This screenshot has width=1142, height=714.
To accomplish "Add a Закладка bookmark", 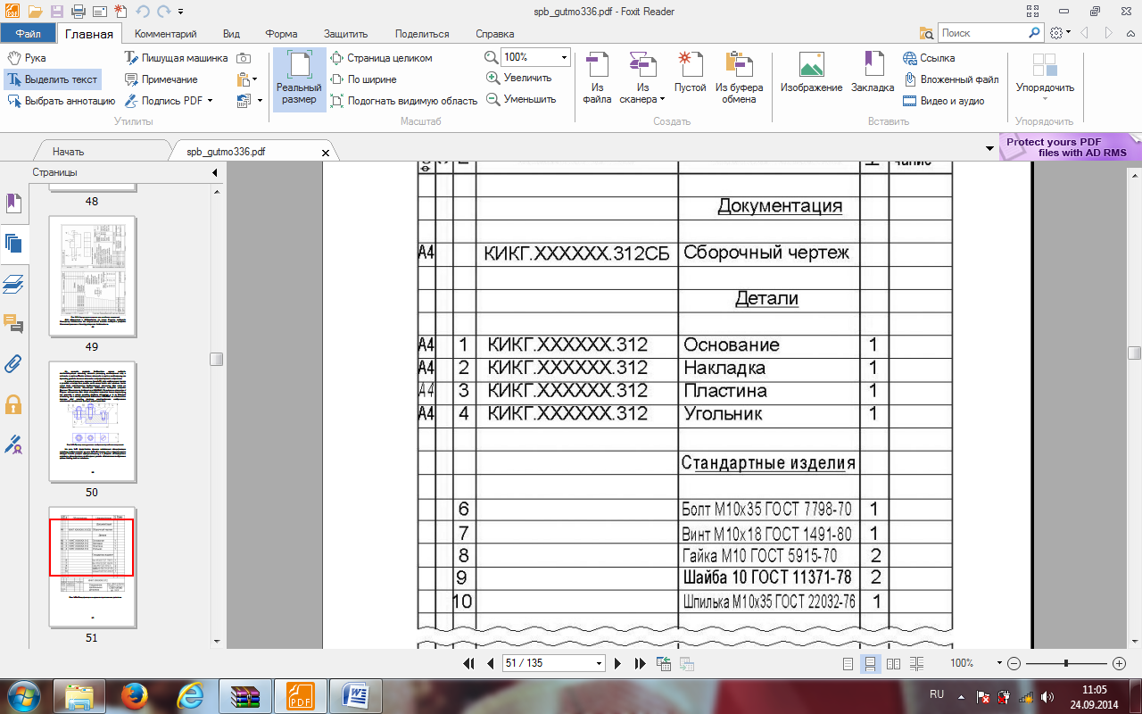I will [x=873, y=74].
